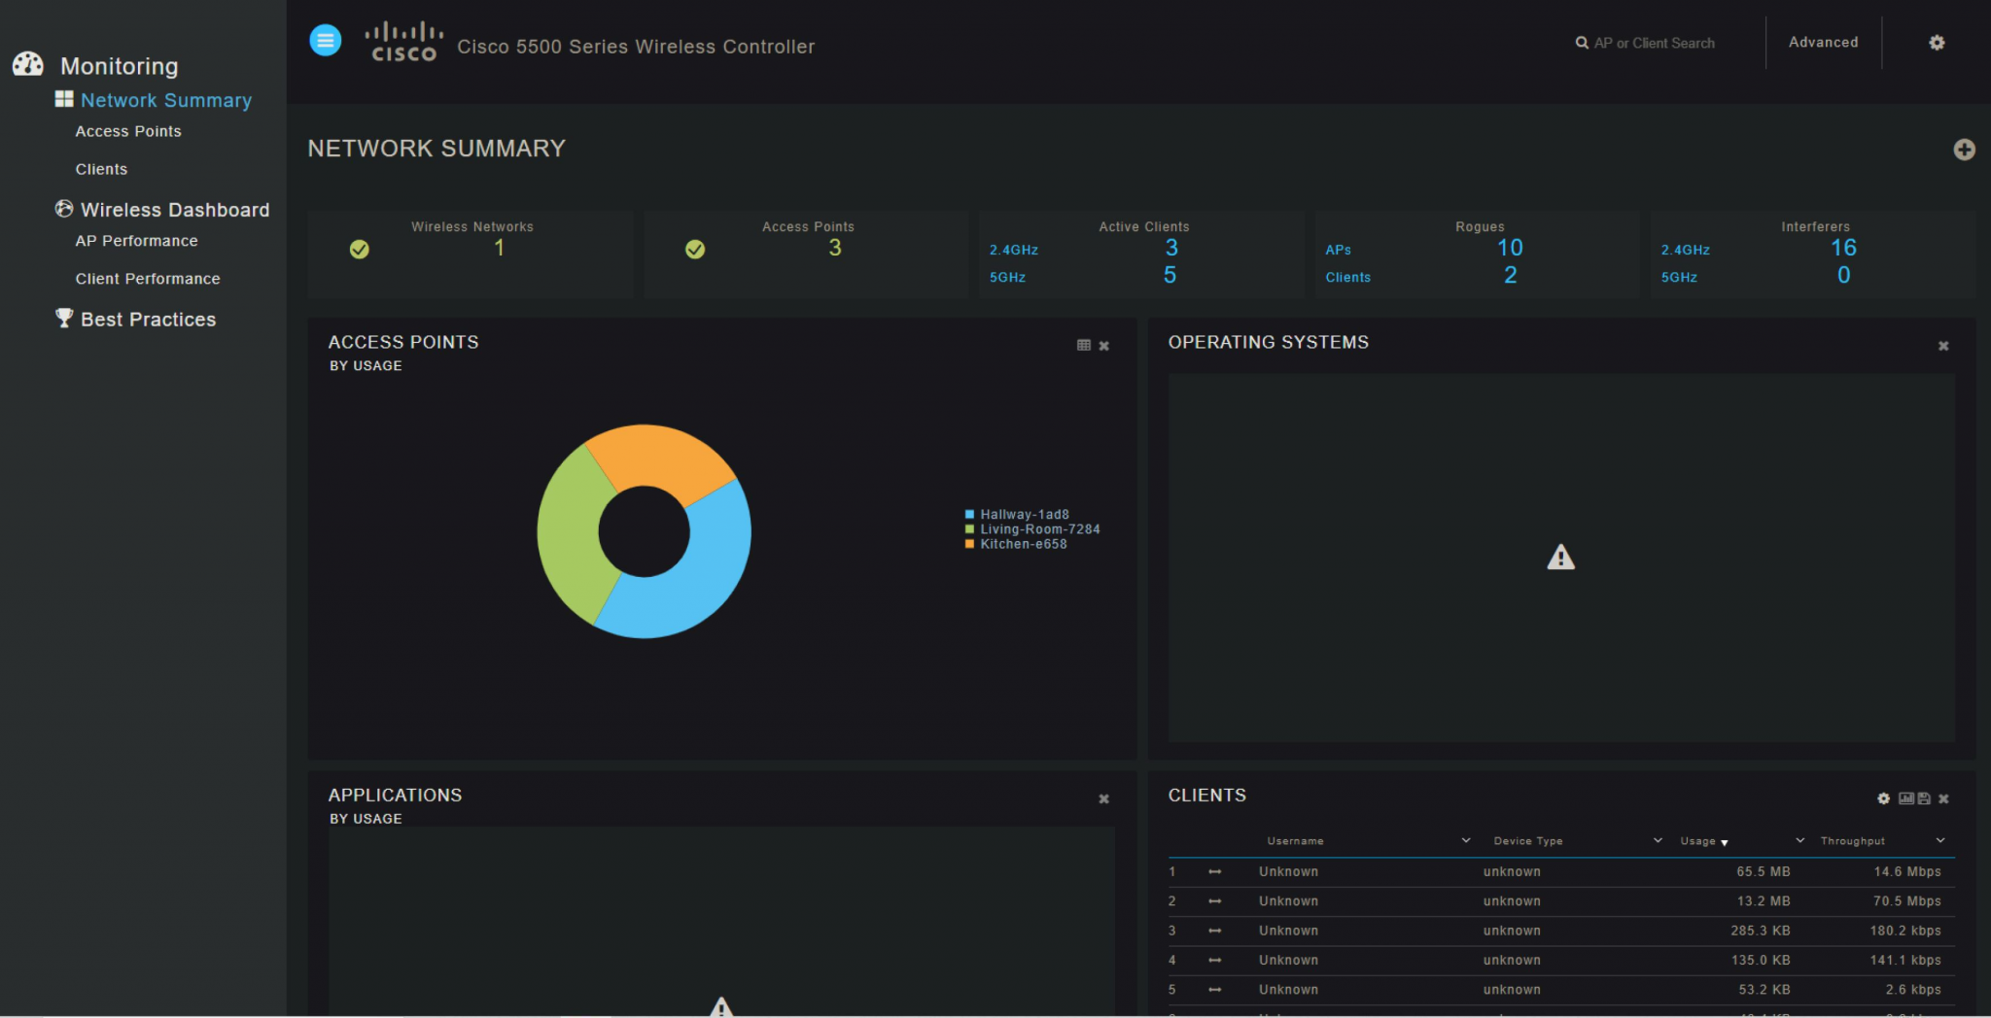This screenshot has height=1018, width=1991.
Task: Open the Usage column dropdown chevron
Action: [x=1799, y=840]
